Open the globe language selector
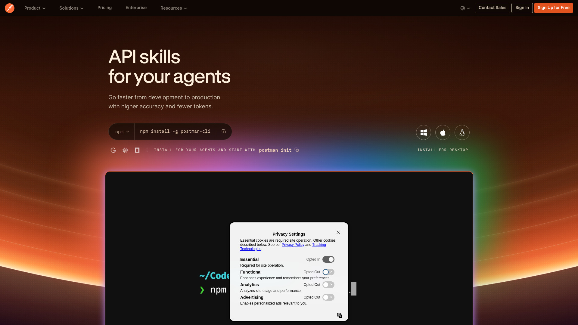 [465, 8]
